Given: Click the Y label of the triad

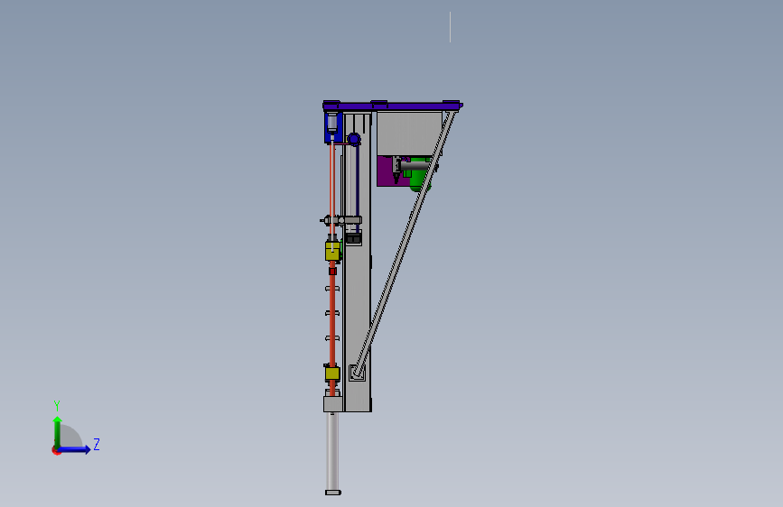Looking at the screenshot, I should 57,406.
